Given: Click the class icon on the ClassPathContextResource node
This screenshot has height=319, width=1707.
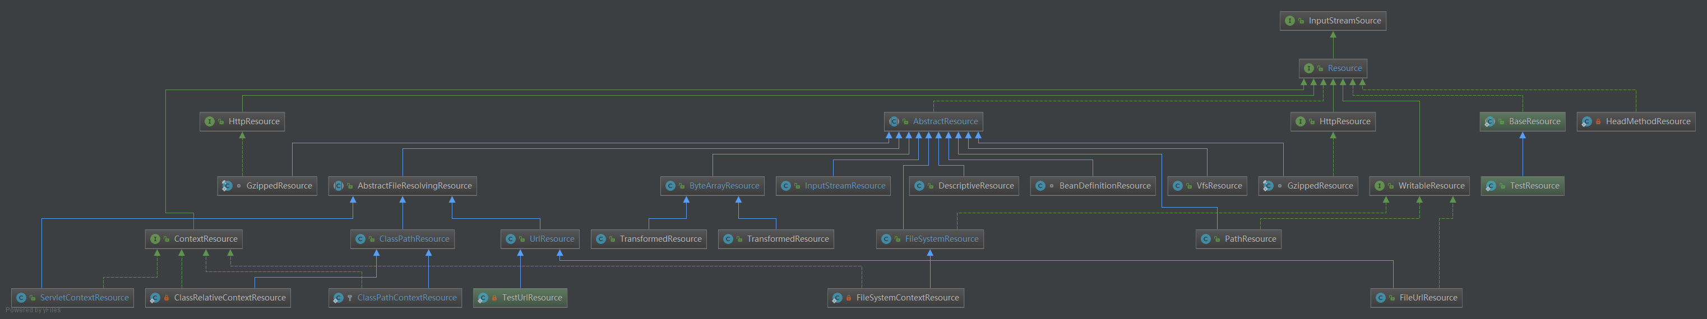Looking at the screenshot, I should click(339, 298).
